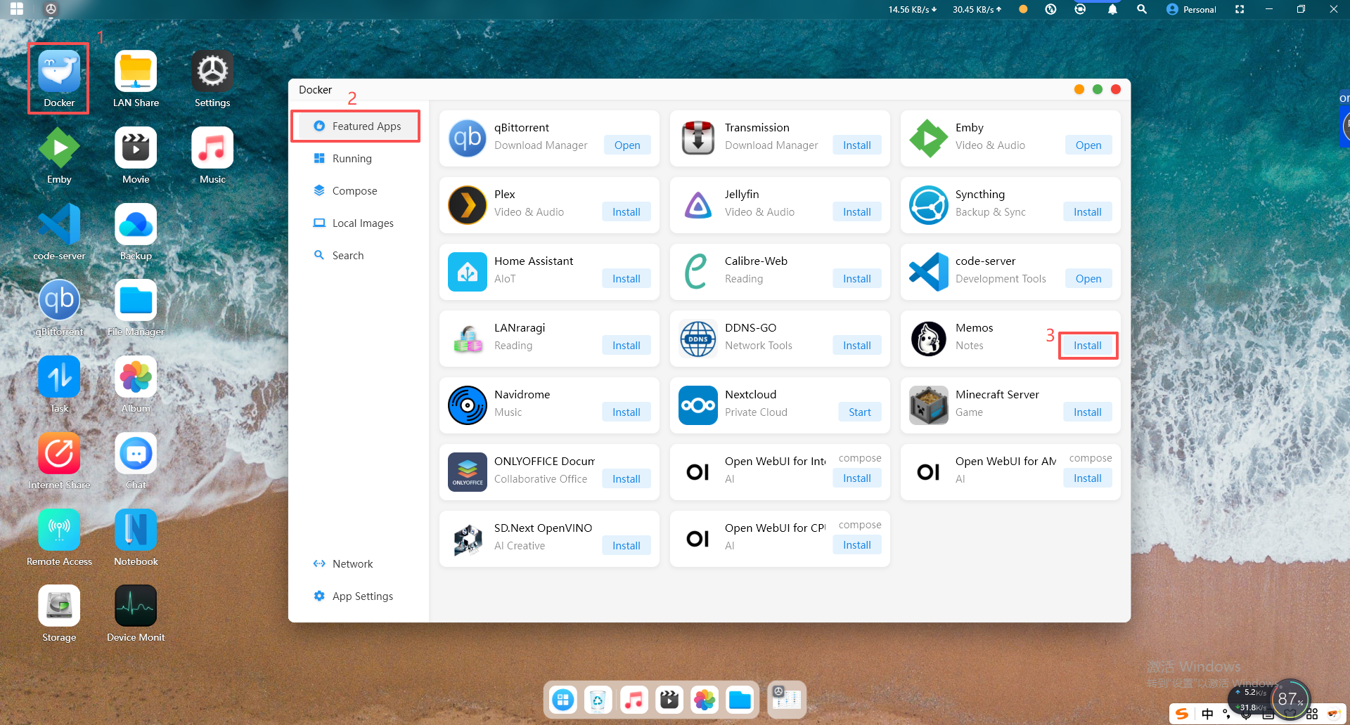Install SD.Next OpenVINO

point(626,546)
